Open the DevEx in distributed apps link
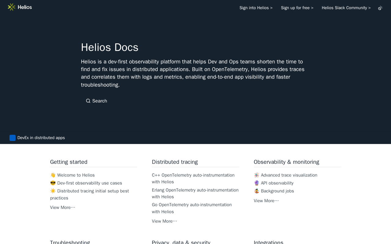This screenshot has height=244, width=391. (41, 138)
